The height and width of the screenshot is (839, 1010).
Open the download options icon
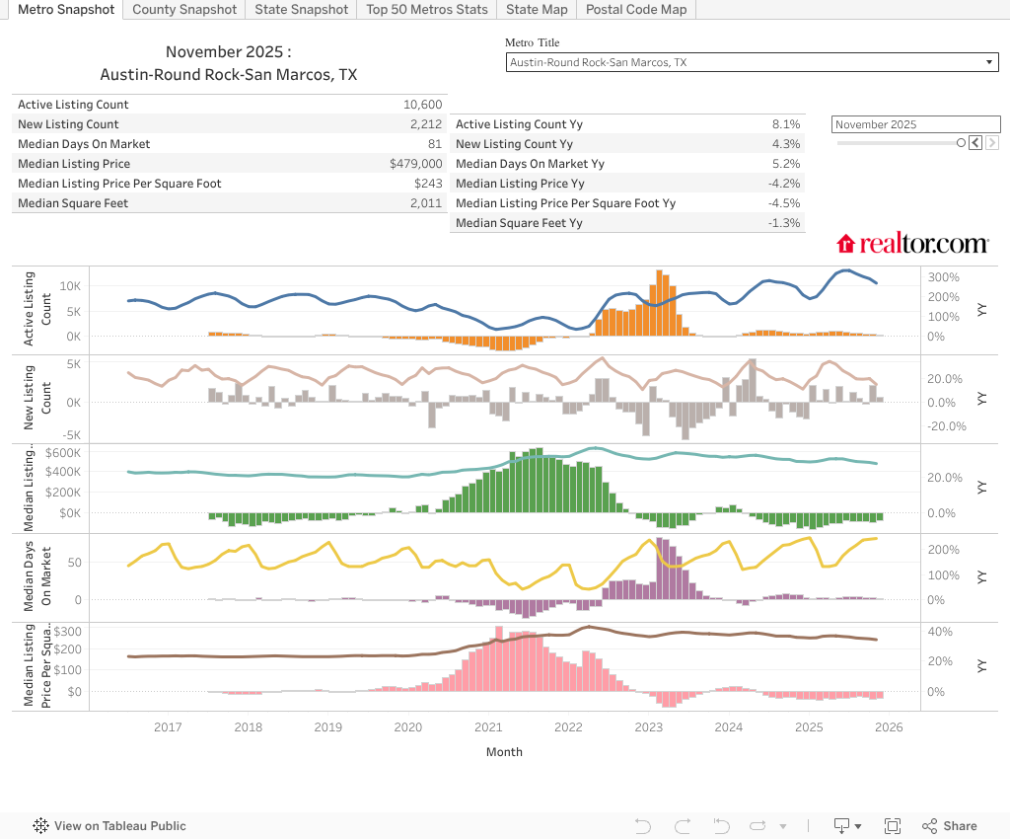[841, 826]
